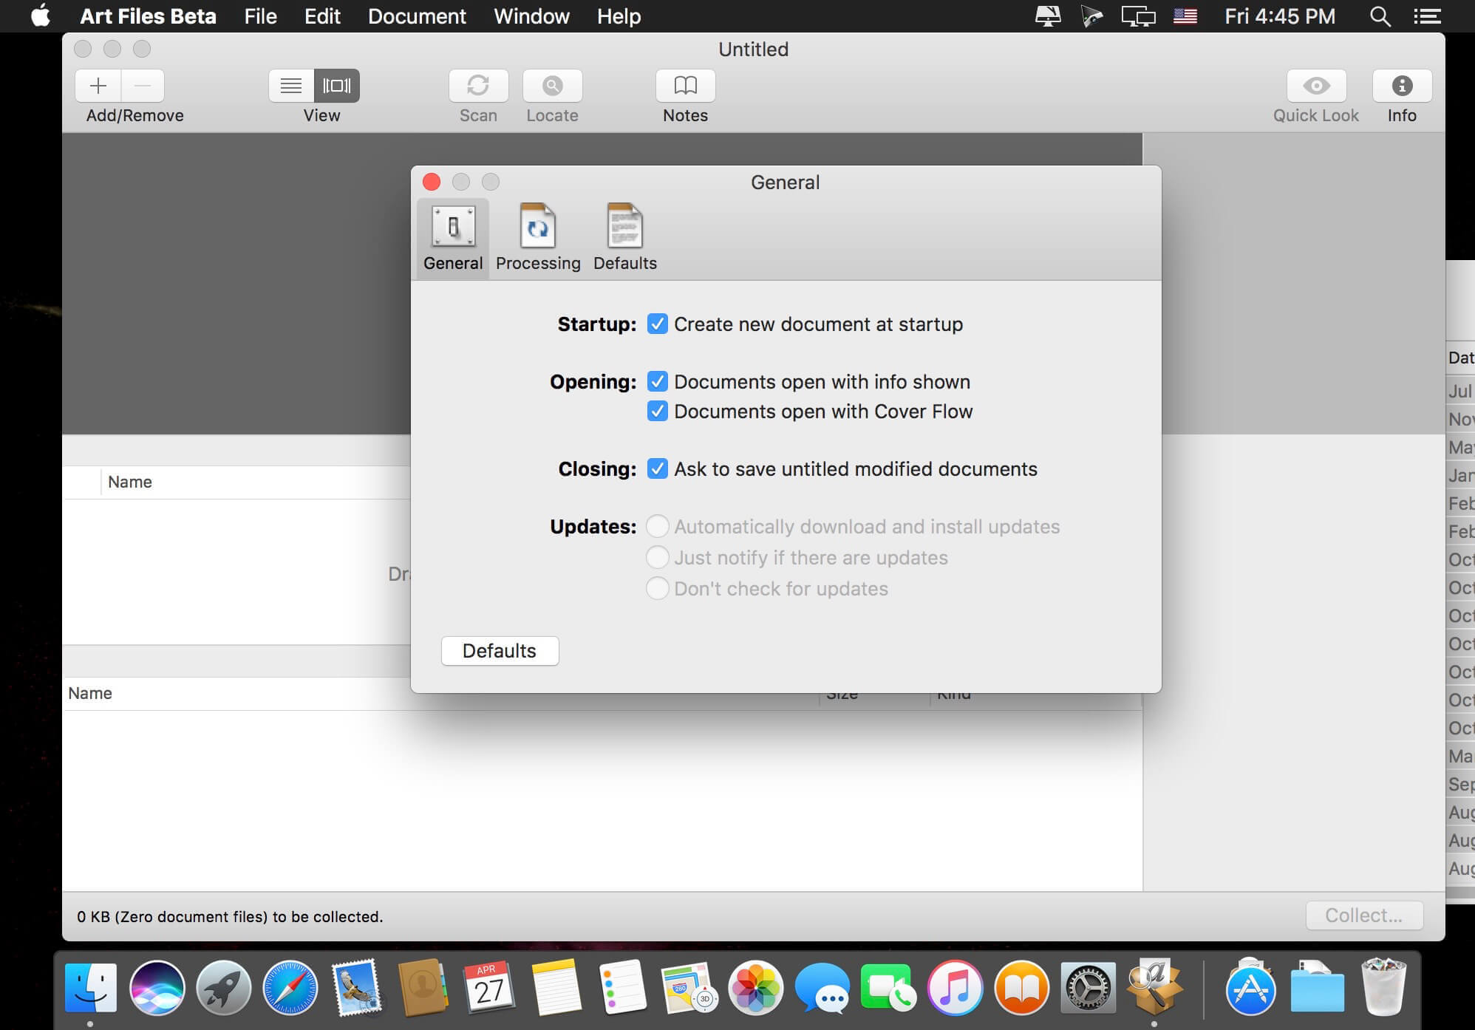1475x1030 pixels.
Task: Toggle Documents open with Cover Flow
Action: pos(657,412)
